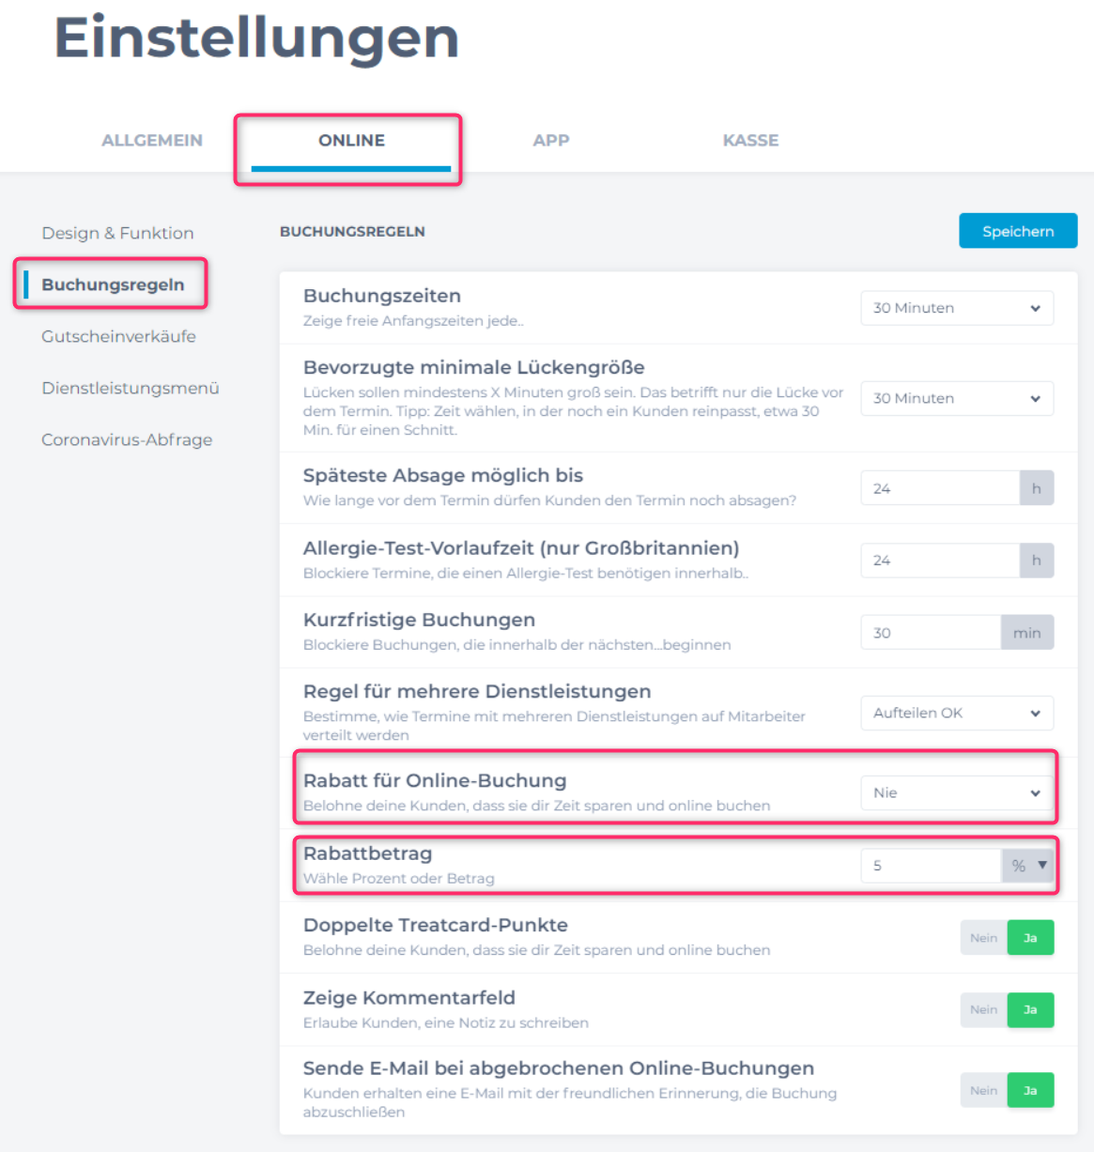
Task: Click the Speichern button
Action: click(1017, 231)
